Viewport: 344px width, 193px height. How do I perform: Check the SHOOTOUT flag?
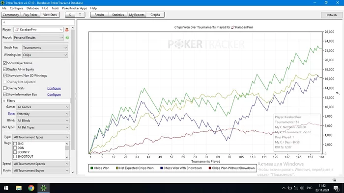point(15,156)
